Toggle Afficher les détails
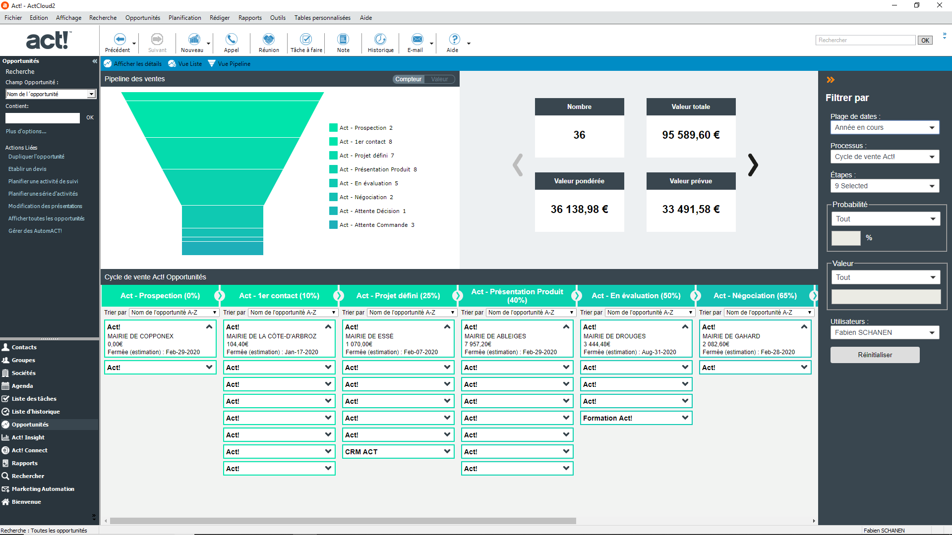 coord(133,64)
